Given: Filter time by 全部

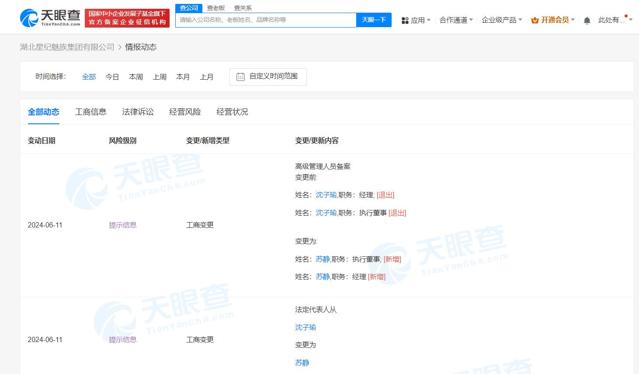Looking at the screenshot, I should click(x=89, y=77).
